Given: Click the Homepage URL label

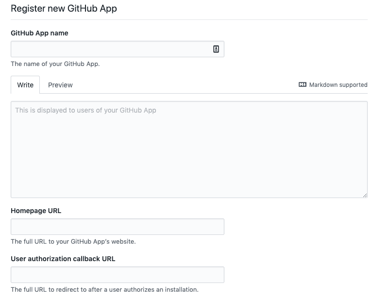Looking at the screenshot, I should pos(36,211).
